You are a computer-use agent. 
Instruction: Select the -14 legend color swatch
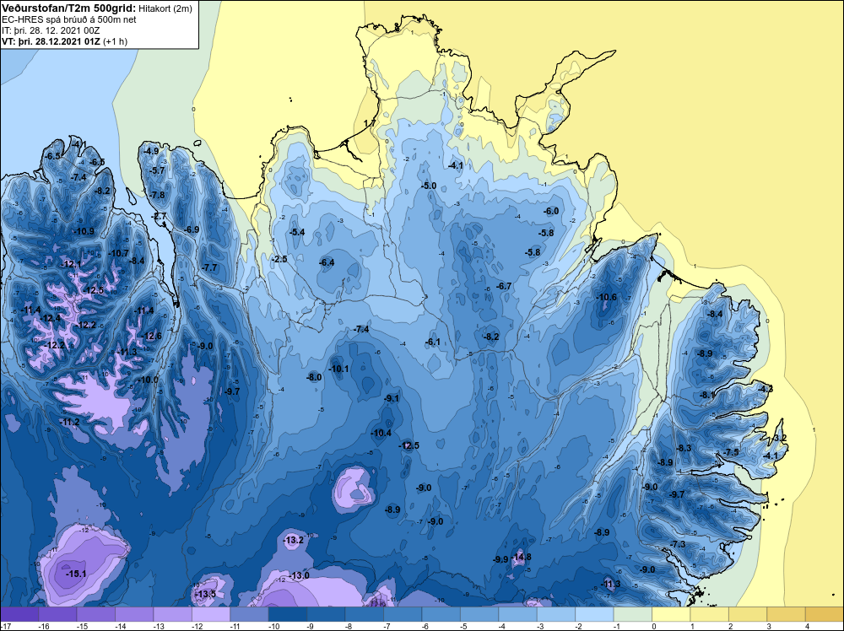coord(134,614)
